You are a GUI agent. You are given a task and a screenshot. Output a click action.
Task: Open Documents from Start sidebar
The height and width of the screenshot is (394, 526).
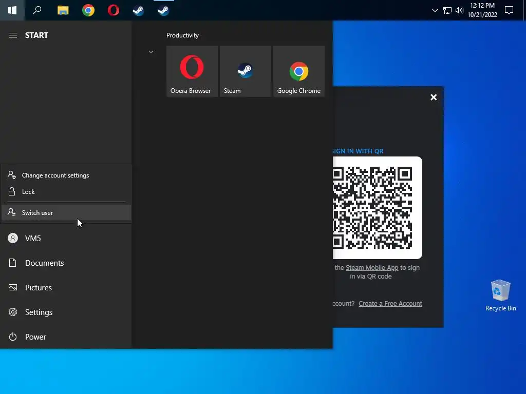click(x=66, y=263)
